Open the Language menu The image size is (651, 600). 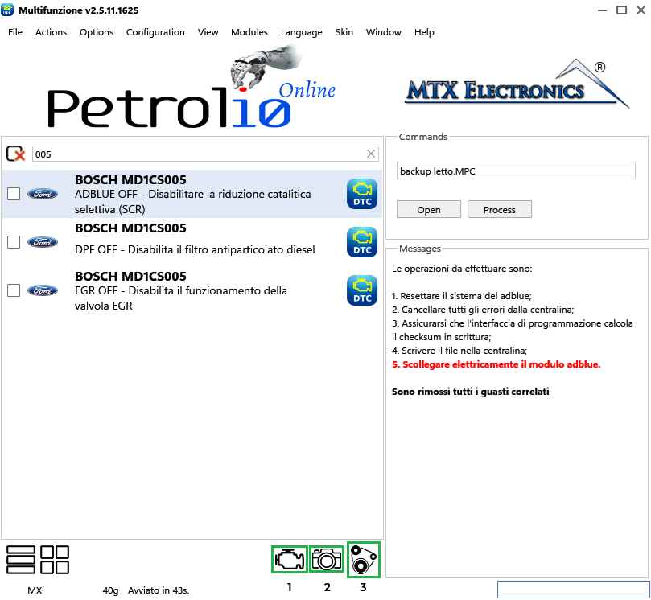click(x=302, y=32)
